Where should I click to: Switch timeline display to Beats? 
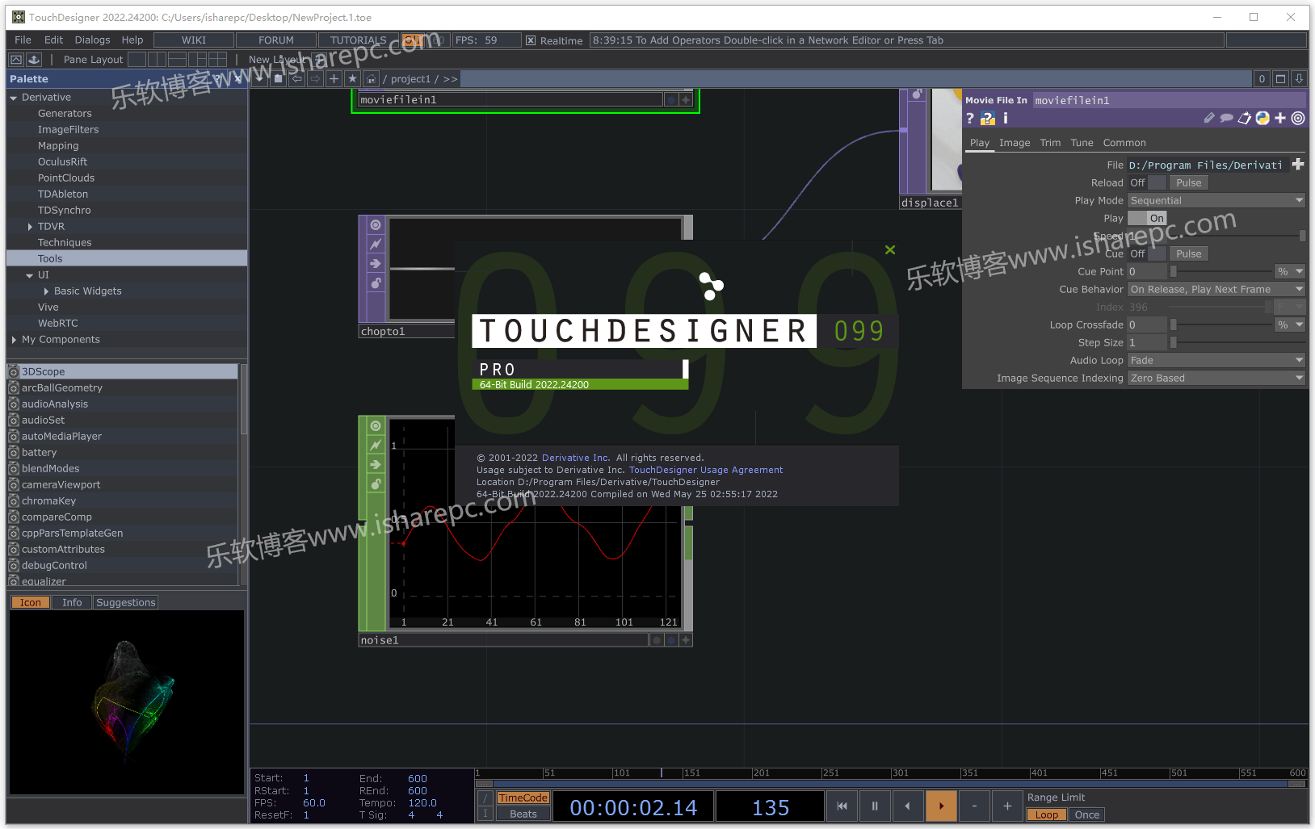tap(523, 814)
